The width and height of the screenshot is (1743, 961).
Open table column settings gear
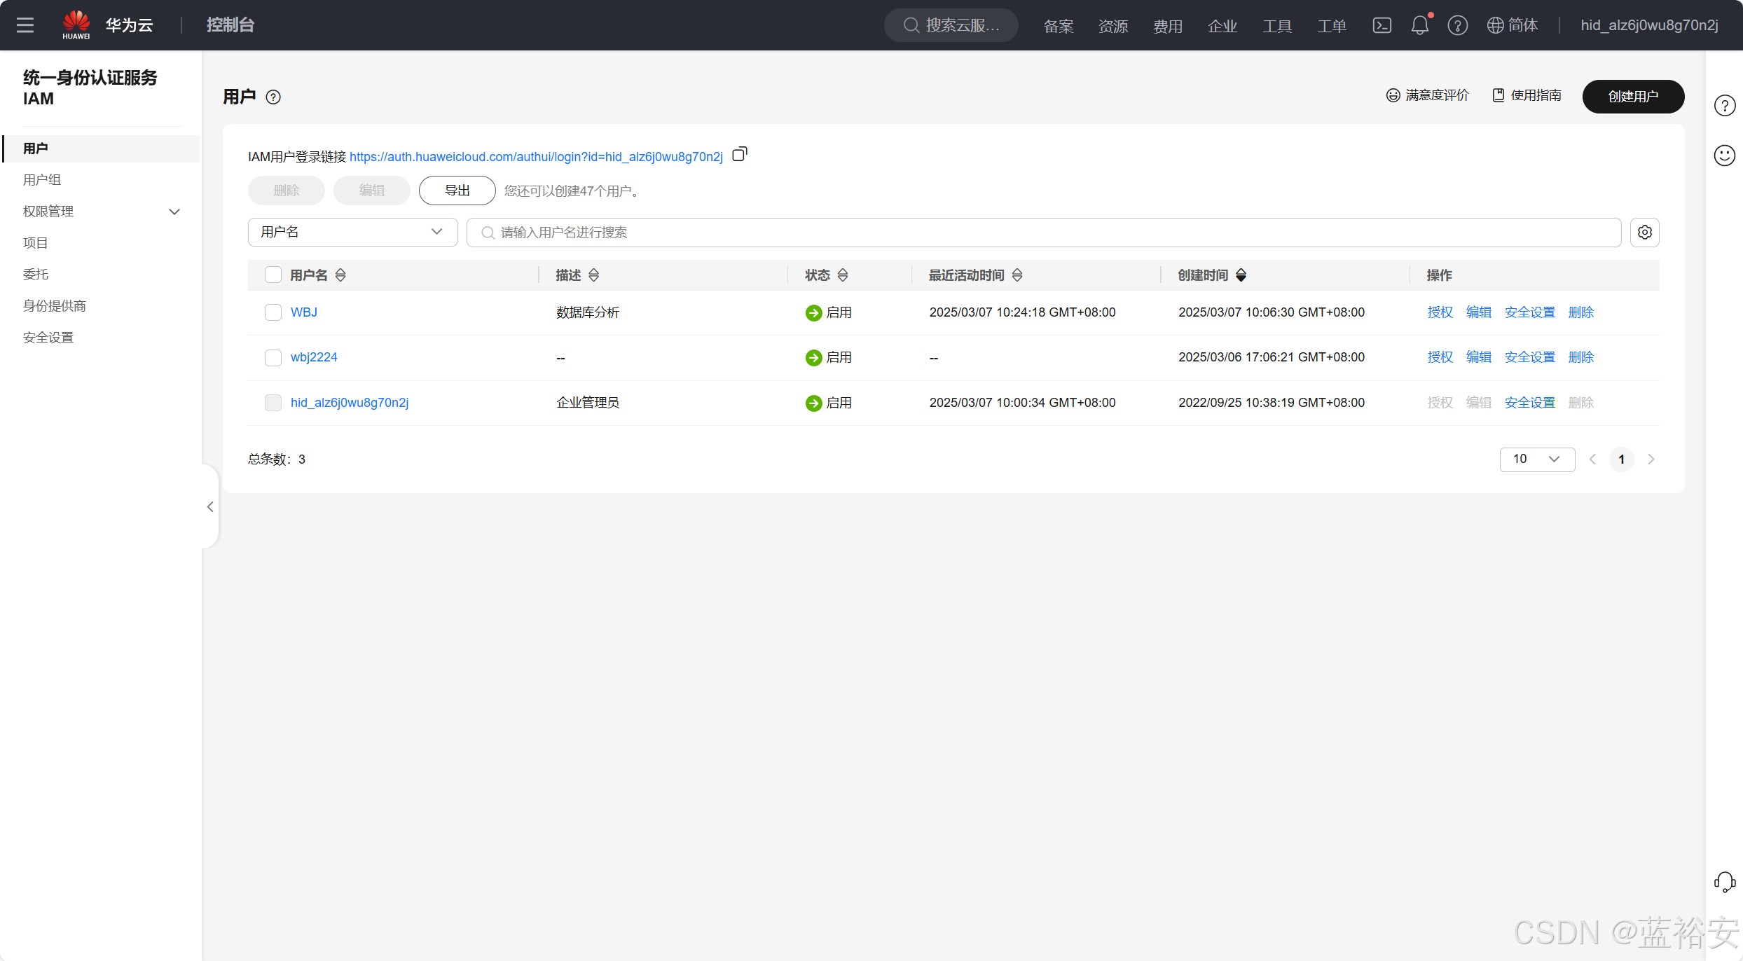click(x=1644, y=232)
